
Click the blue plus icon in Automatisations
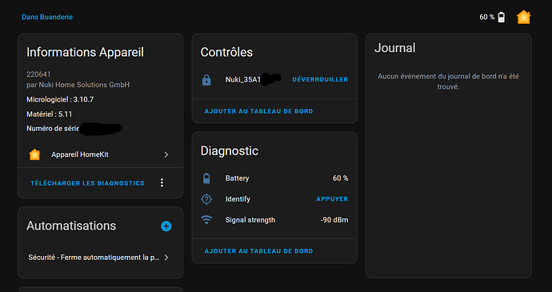tap(166, 226)
